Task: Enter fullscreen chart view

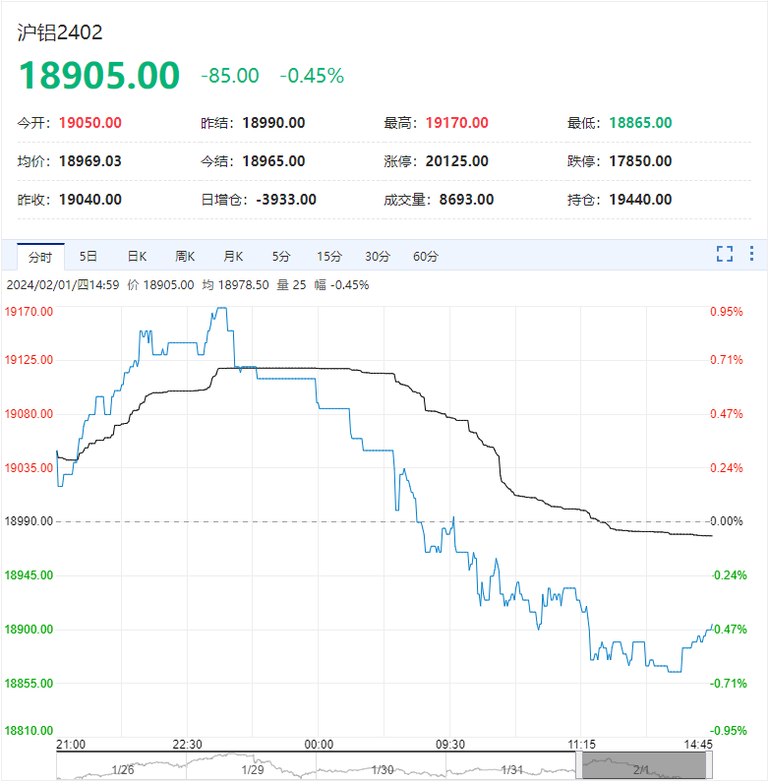Action: [725, 255]
